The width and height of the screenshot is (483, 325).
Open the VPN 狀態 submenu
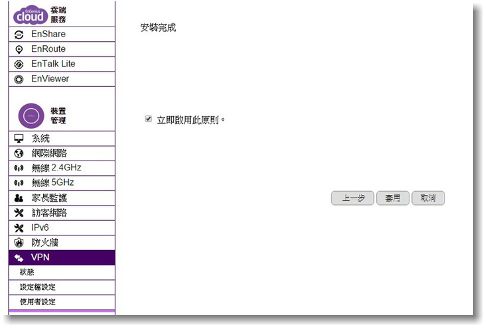click(x=62, y=272)
